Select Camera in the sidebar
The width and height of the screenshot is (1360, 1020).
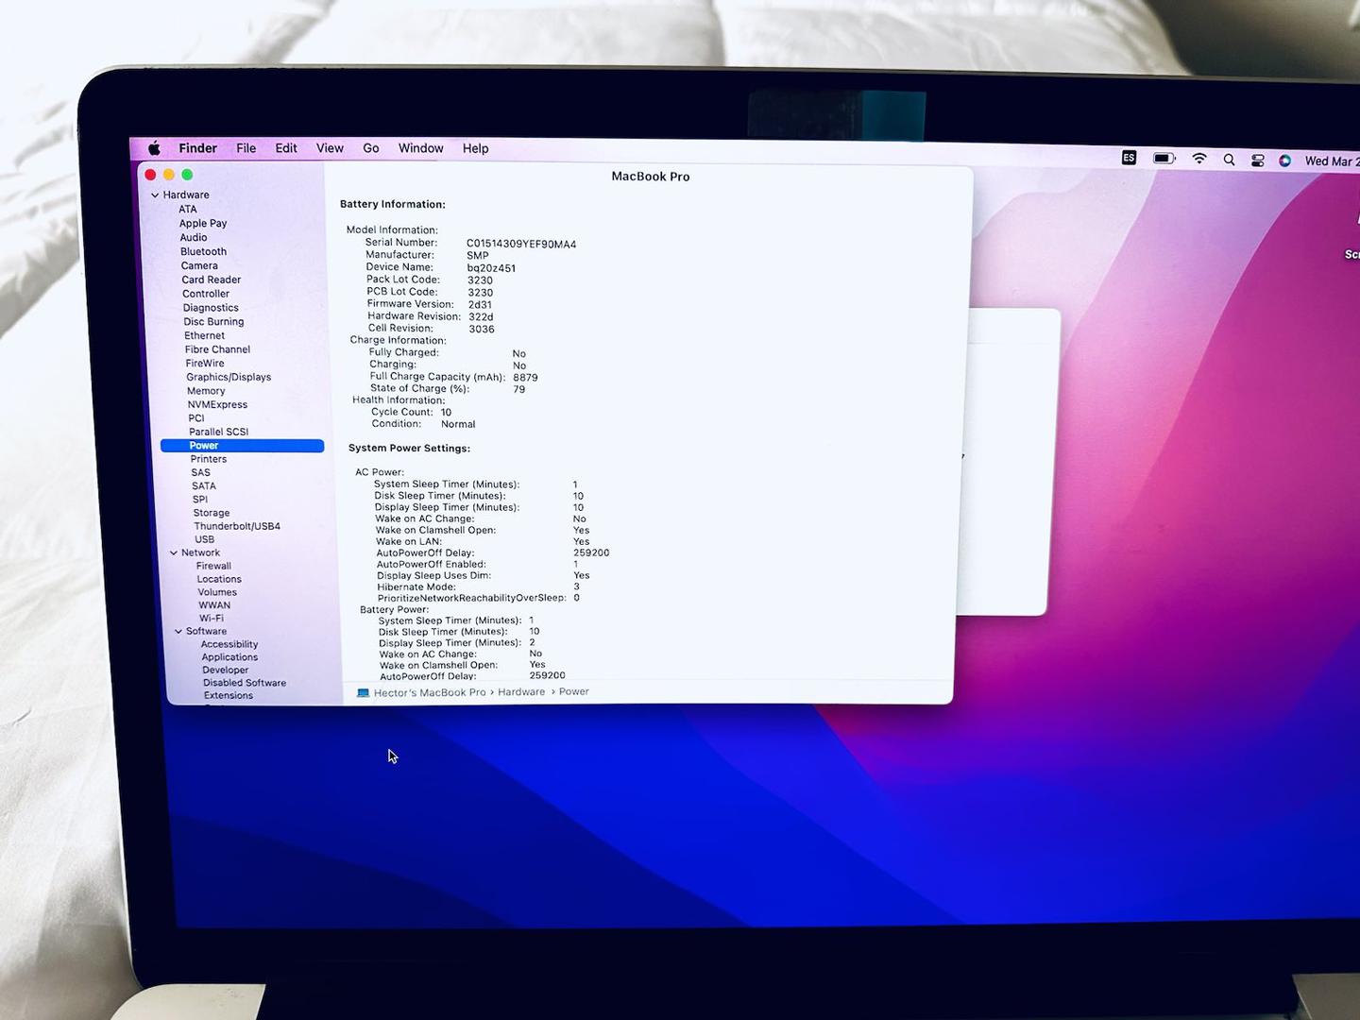[x=199, y=266]
